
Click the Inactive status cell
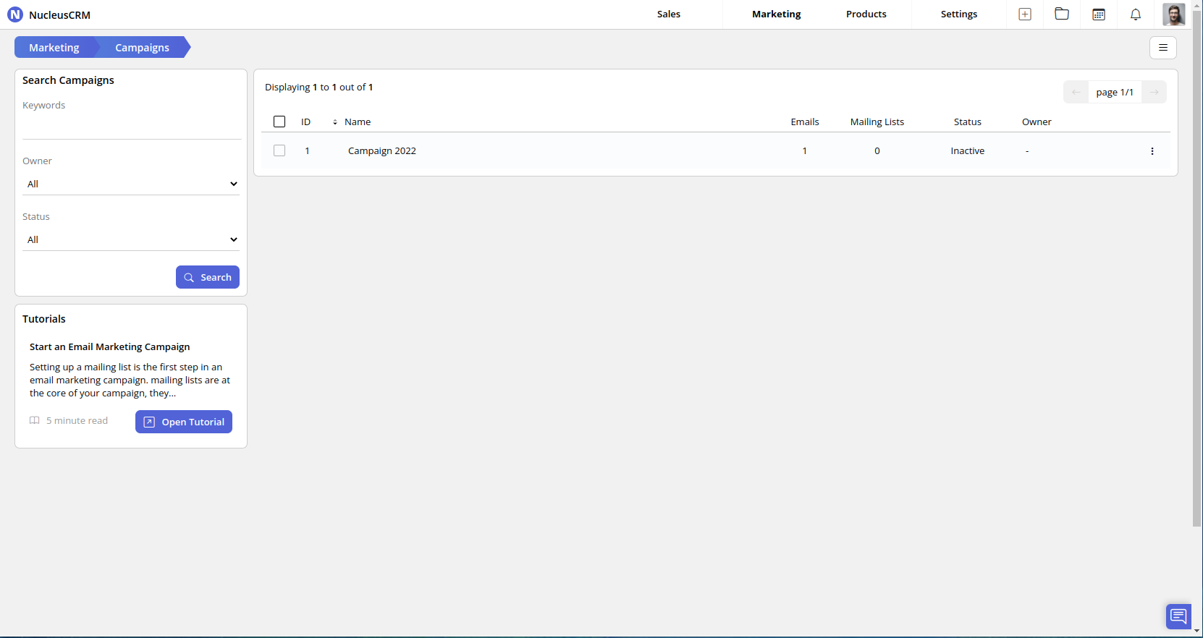(968, 151)
